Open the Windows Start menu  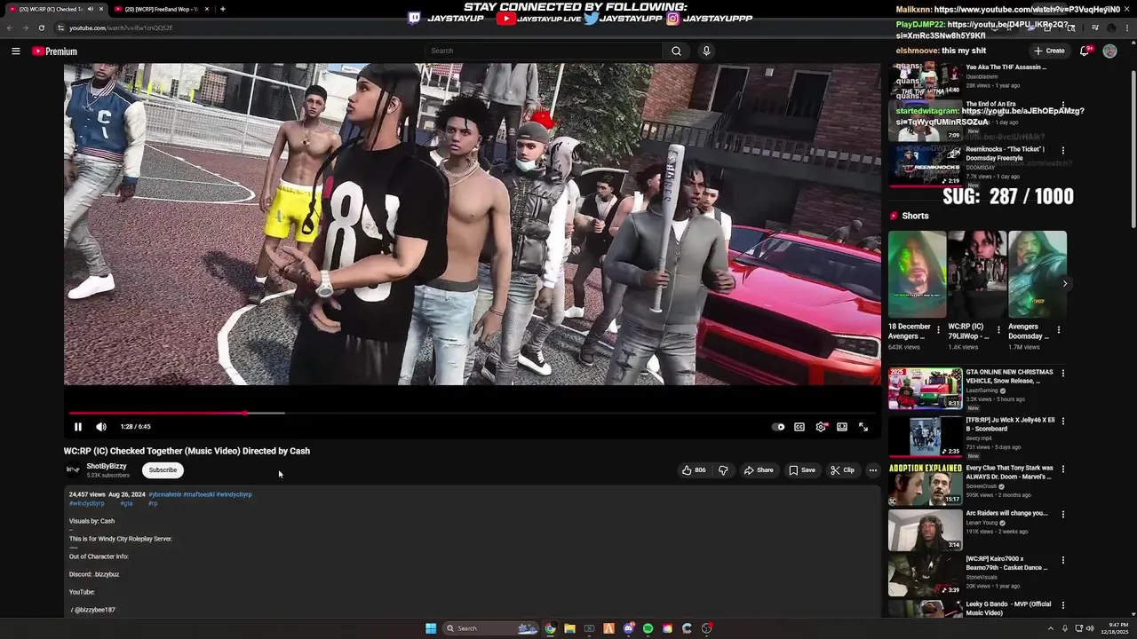tap(431, 628)
